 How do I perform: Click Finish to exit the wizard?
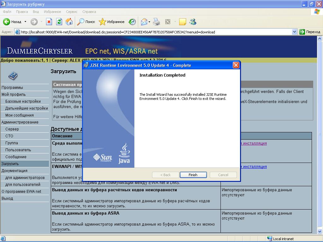[193, 175]
